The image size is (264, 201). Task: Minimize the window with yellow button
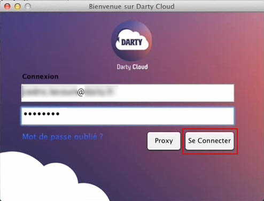coord(18,6)
